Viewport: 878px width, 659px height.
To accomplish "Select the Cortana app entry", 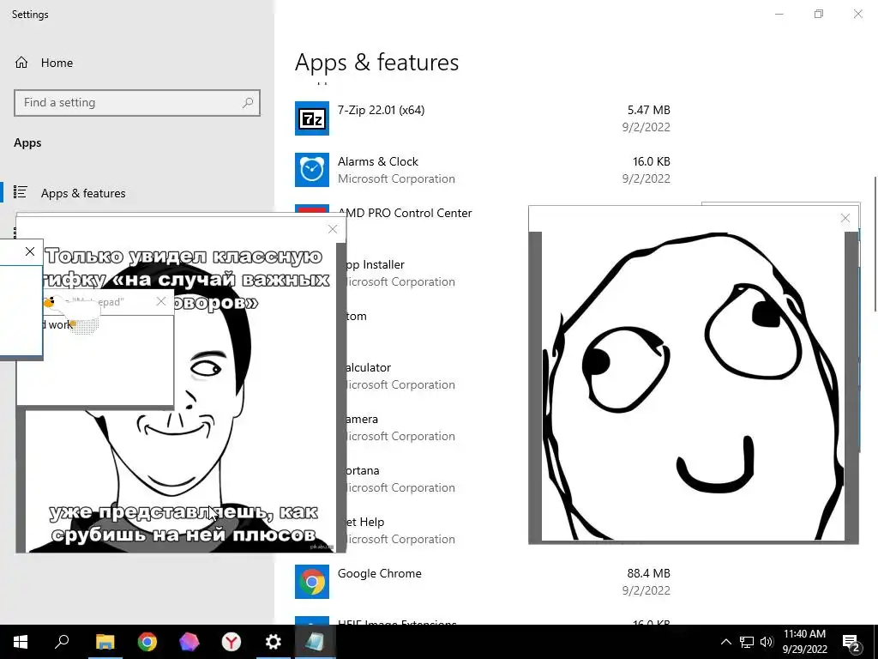I will coord(362,471).
